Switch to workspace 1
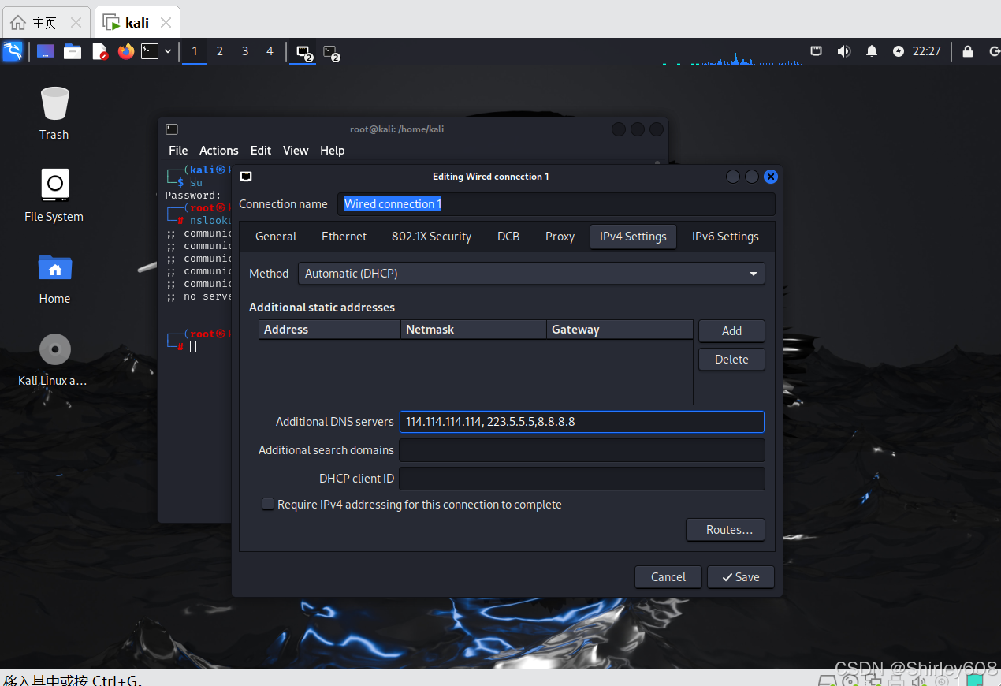The width and height of the screenshot is (1001, 686). click(x=195, y=51)
